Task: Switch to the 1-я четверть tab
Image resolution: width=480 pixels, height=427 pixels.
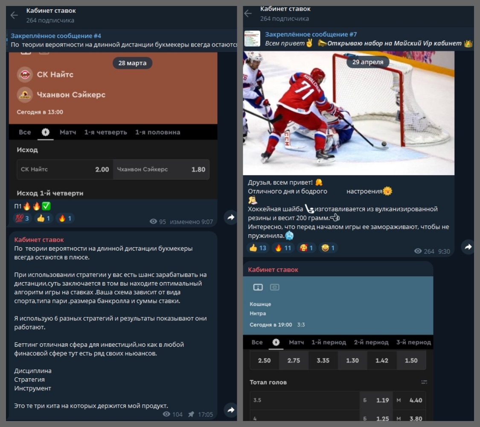Action: [105, 132]
